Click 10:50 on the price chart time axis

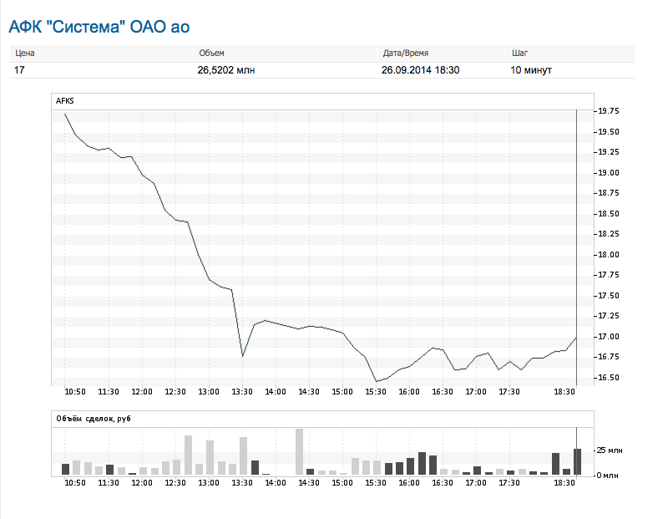point(75,391)
